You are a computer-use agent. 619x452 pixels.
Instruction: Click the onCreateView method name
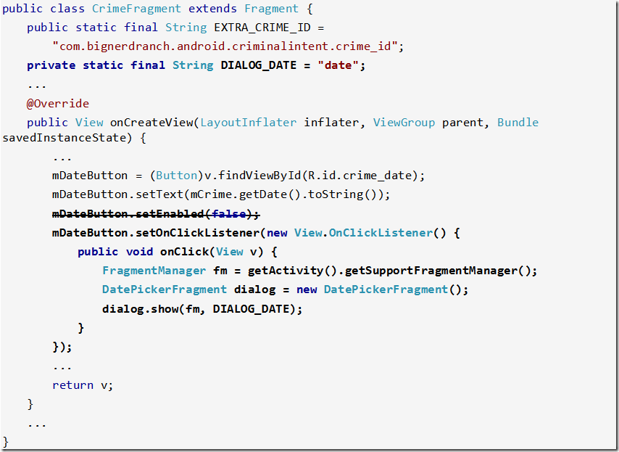click(x=151, y=123)
